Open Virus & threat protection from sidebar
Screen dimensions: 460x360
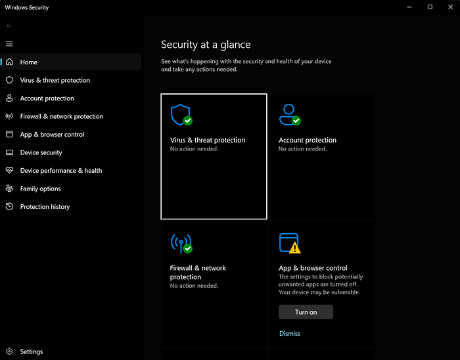click(x=71, y=80)
